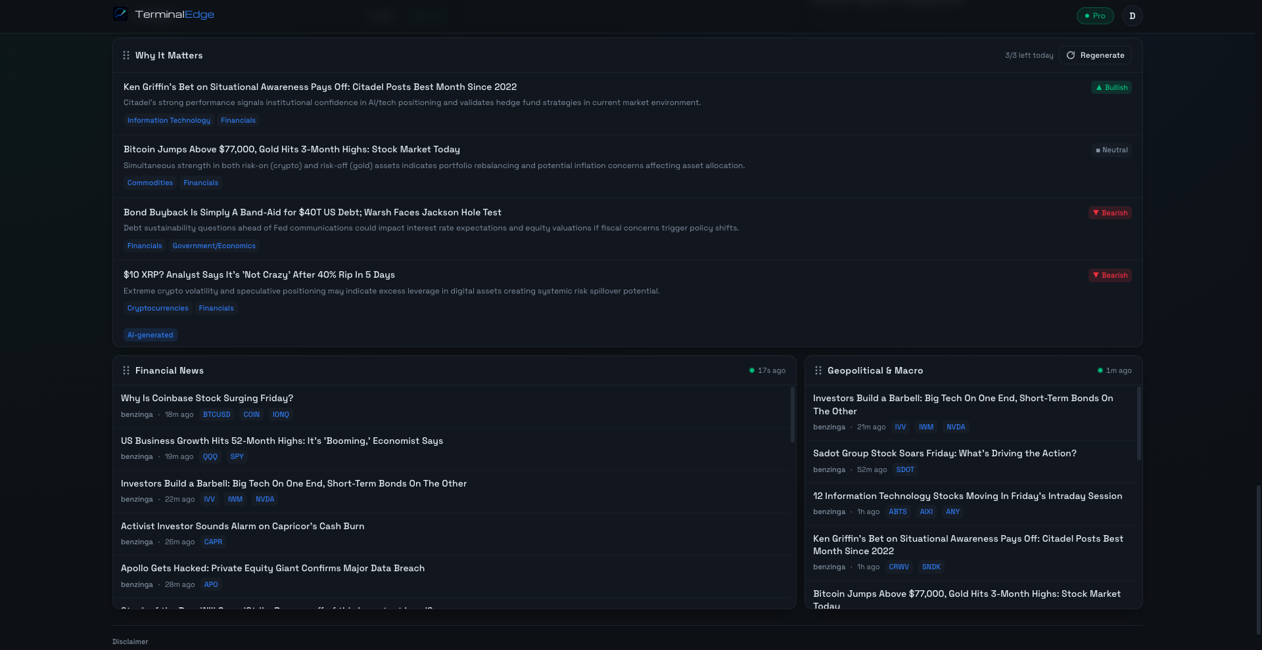Grab the Geopolitical & Macro drag handle
The width and height of the screenshot is (1262, 650).
[x=818, y=370]
